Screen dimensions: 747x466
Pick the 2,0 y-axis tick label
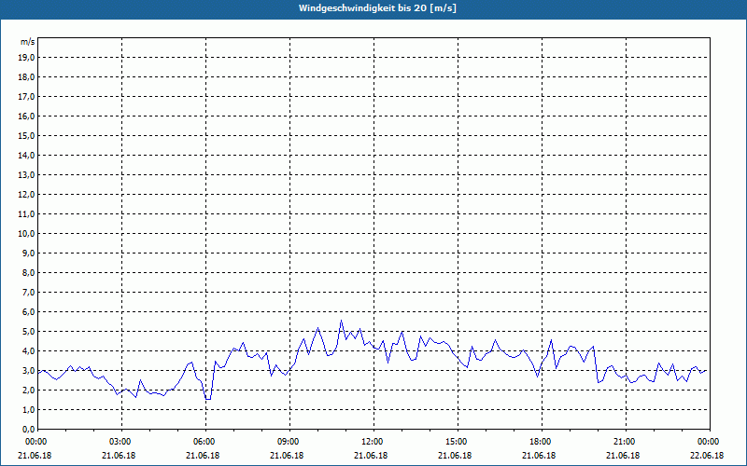28,390
